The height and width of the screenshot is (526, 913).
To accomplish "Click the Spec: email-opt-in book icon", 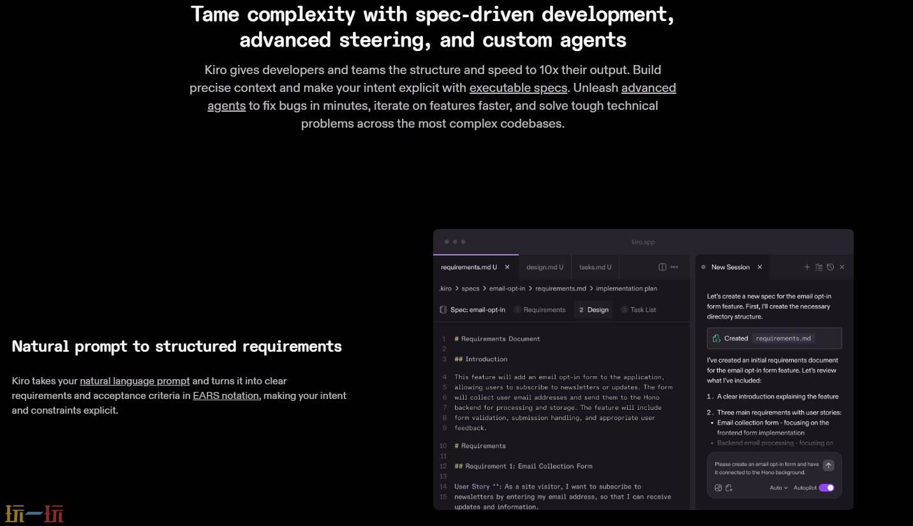I will click(443, 310).
